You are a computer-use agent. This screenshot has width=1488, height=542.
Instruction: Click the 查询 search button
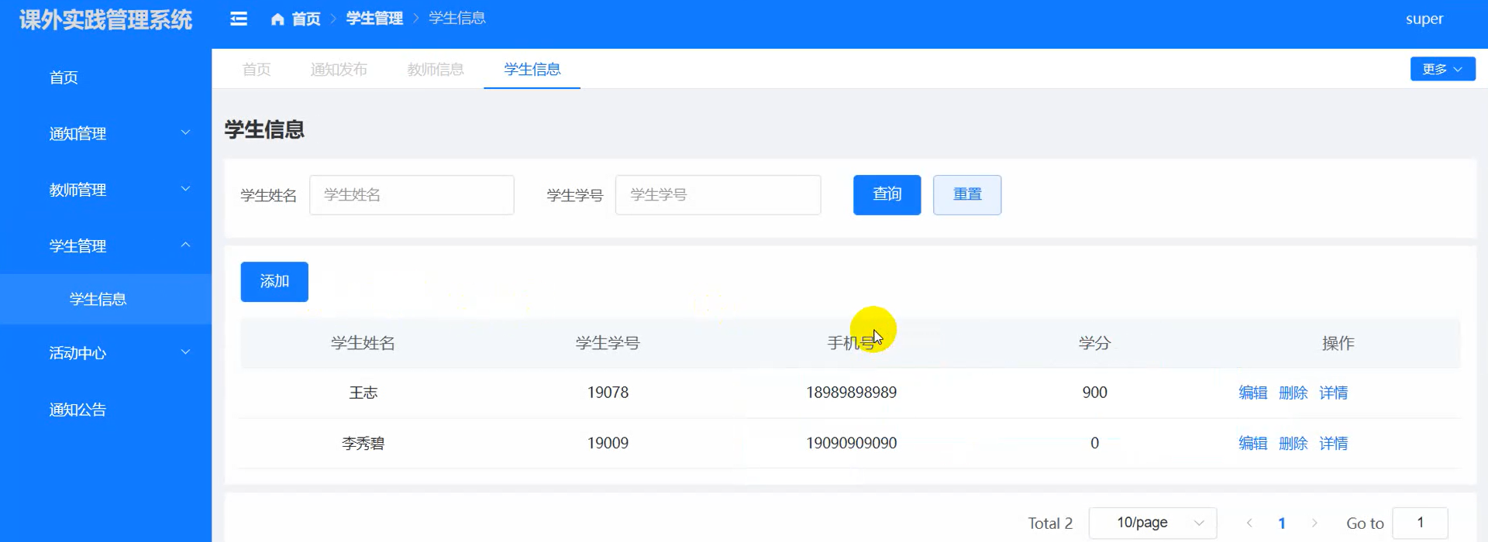coord(887,195)
